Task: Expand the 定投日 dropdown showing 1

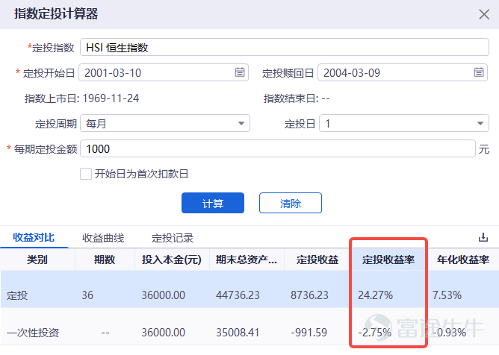Action: click(404, 123)
